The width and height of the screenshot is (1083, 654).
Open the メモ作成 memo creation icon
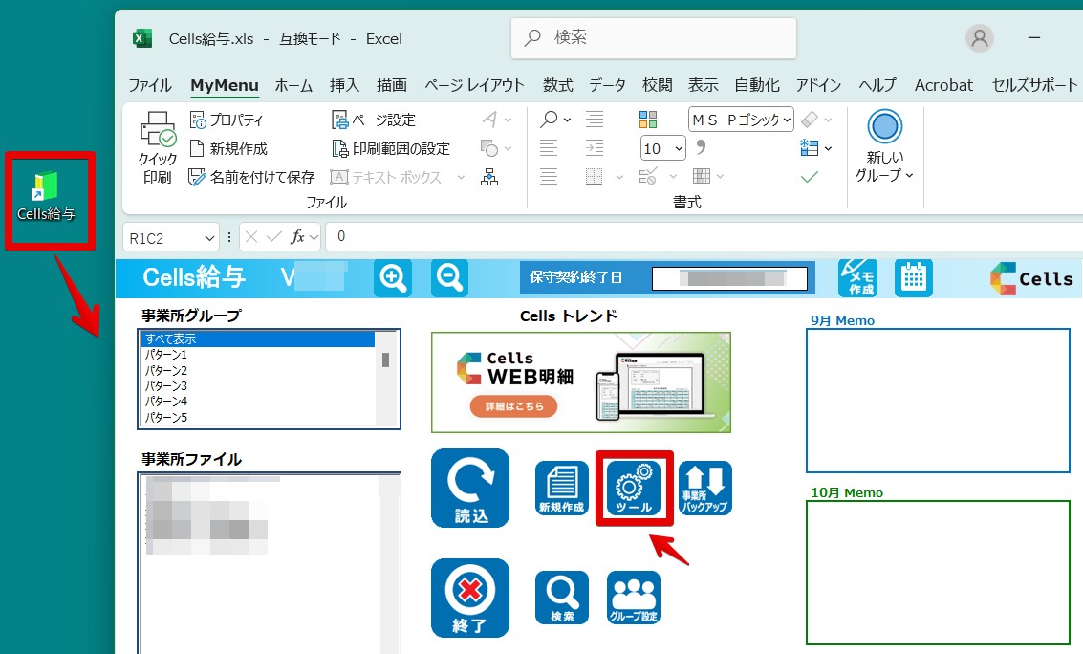point(857,278)
